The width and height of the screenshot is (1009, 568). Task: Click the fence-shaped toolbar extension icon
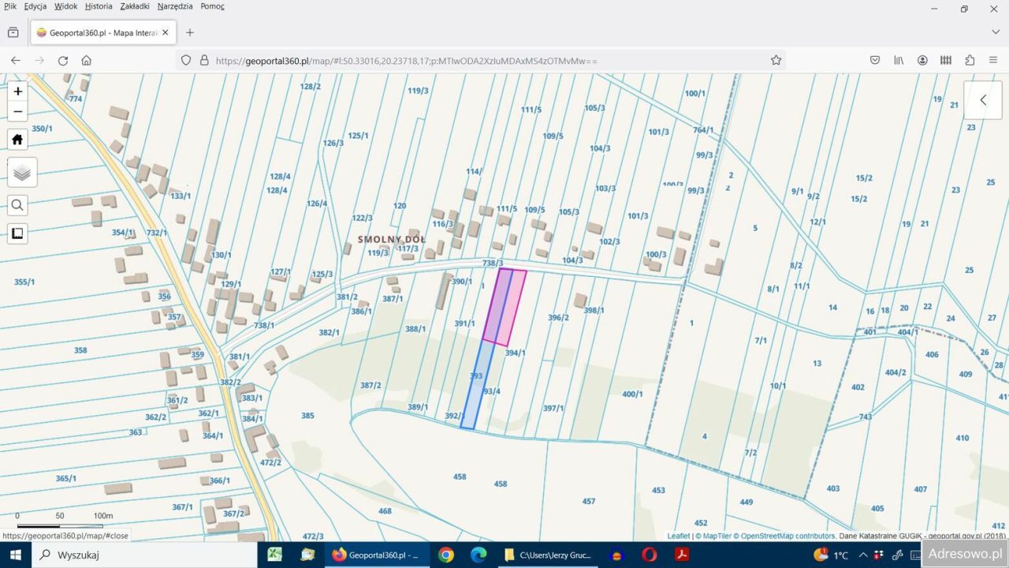tap(946, 60)
